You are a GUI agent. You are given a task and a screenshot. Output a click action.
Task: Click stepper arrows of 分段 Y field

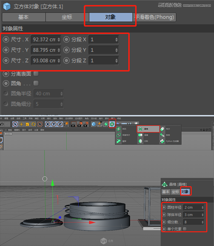[116, 50]
